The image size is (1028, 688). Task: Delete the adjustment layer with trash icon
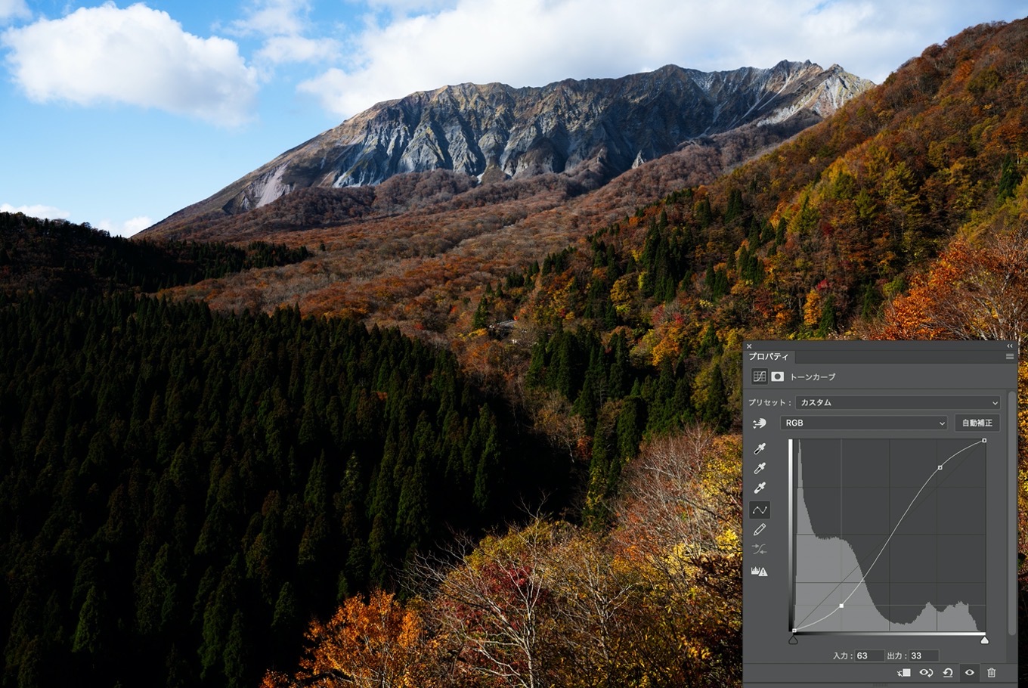pos(992,672)
